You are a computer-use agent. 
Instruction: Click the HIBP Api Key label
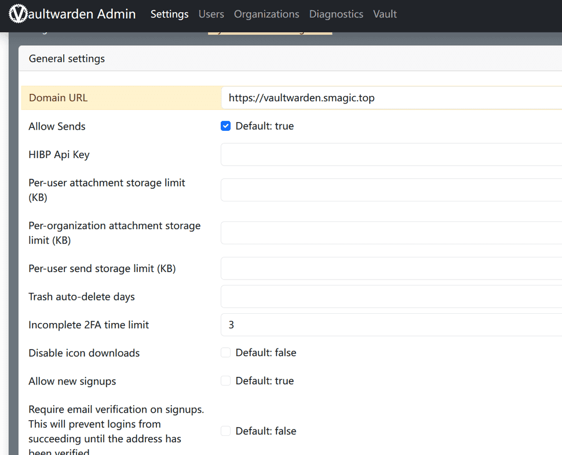click(x=59, y=155)
